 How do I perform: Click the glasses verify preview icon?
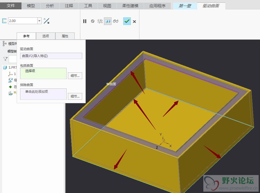[115, 21]
